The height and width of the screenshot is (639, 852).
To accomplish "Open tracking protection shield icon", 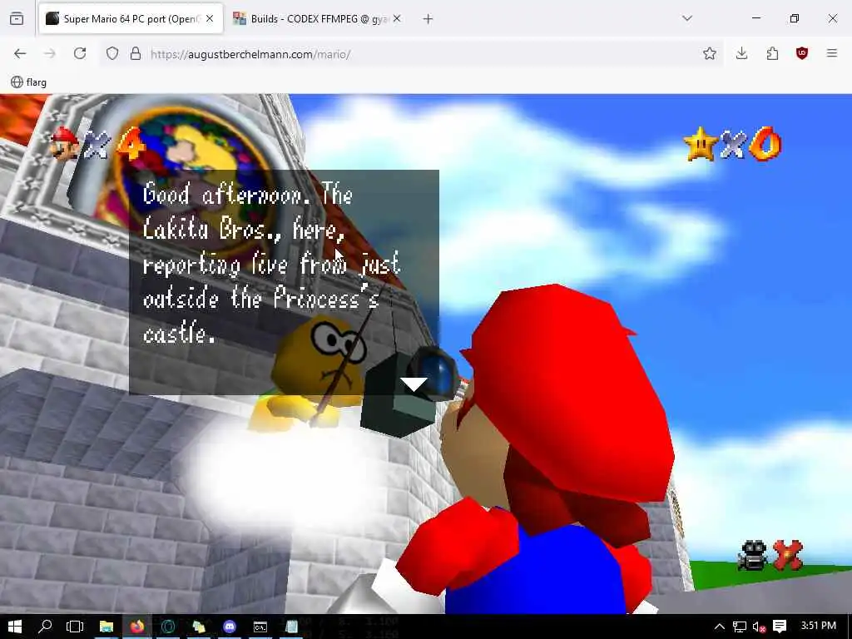I will point(112,54).
